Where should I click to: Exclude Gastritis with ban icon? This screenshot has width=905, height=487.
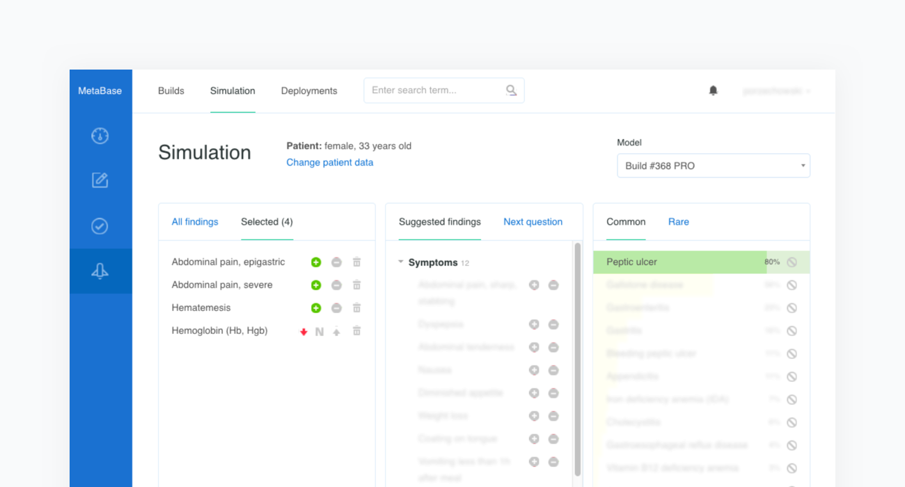tap(792, 331)
